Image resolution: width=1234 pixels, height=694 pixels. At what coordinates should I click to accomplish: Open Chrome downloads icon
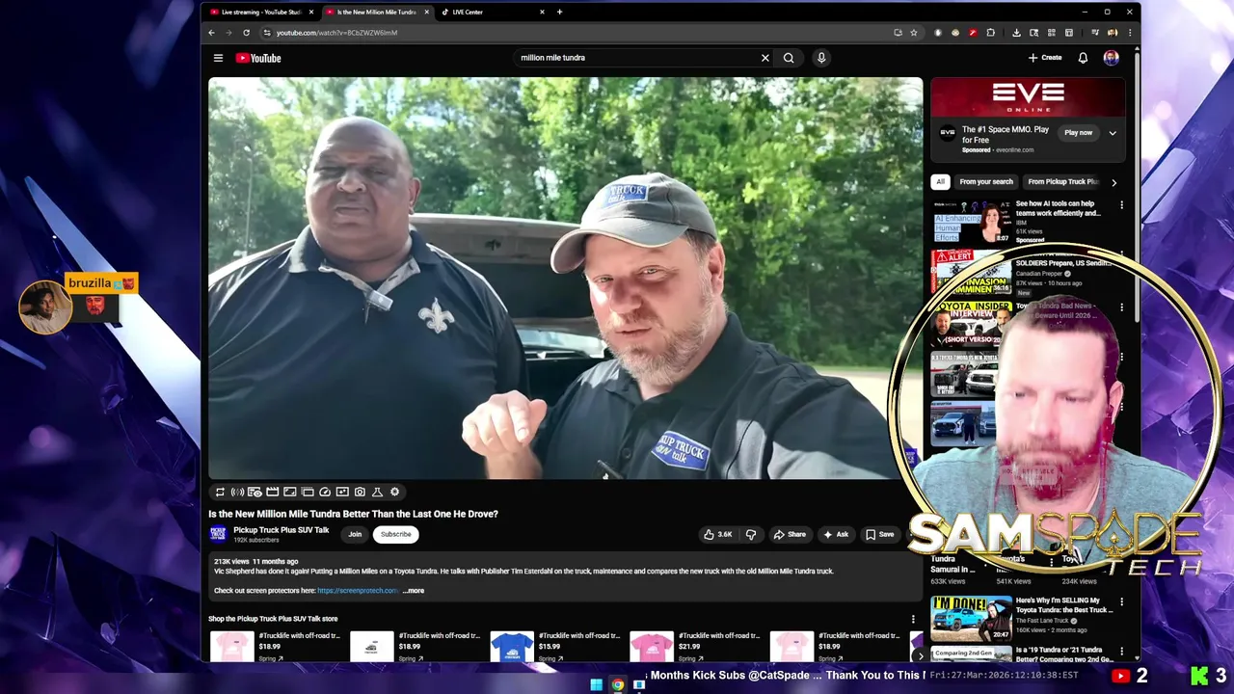click(1016, 33)
